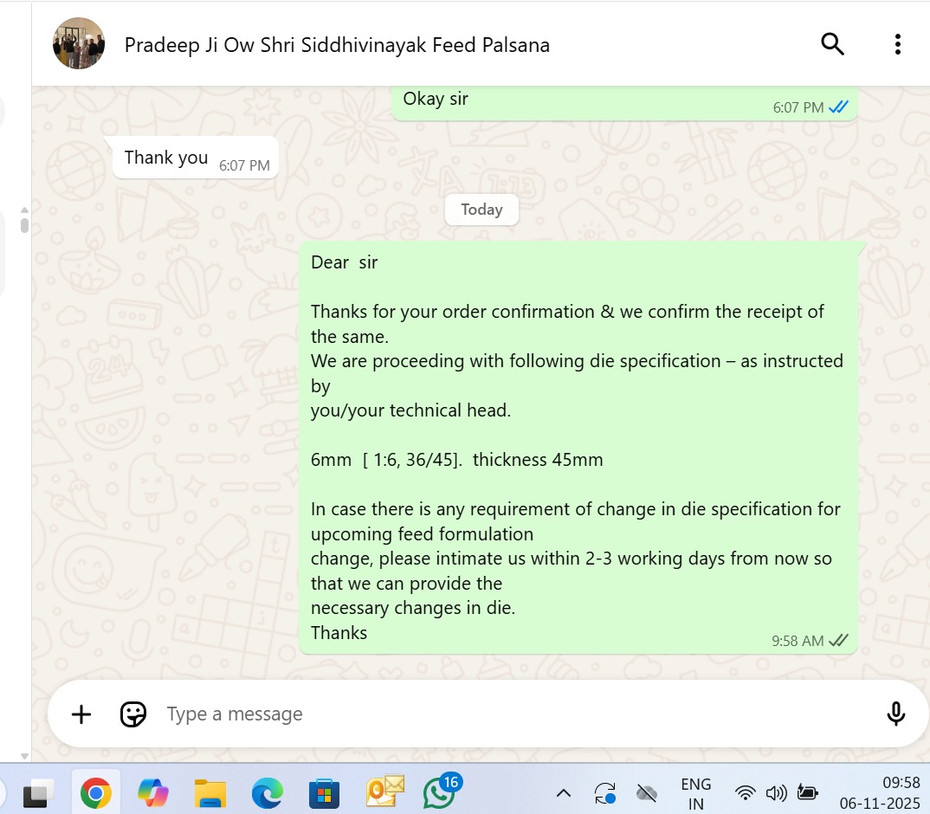
Task: Open Google Chrome from the taskbar
Action: click(x=95, y=793)
